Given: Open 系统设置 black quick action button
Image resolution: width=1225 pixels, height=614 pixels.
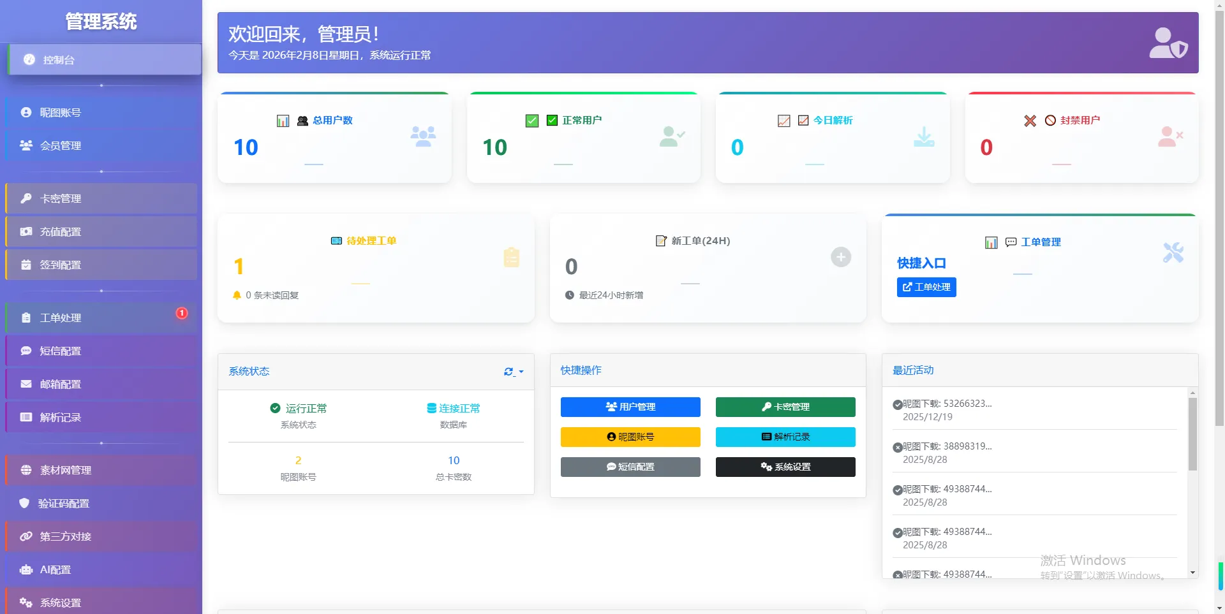Looking at the screenshot, I should (785, 467).
